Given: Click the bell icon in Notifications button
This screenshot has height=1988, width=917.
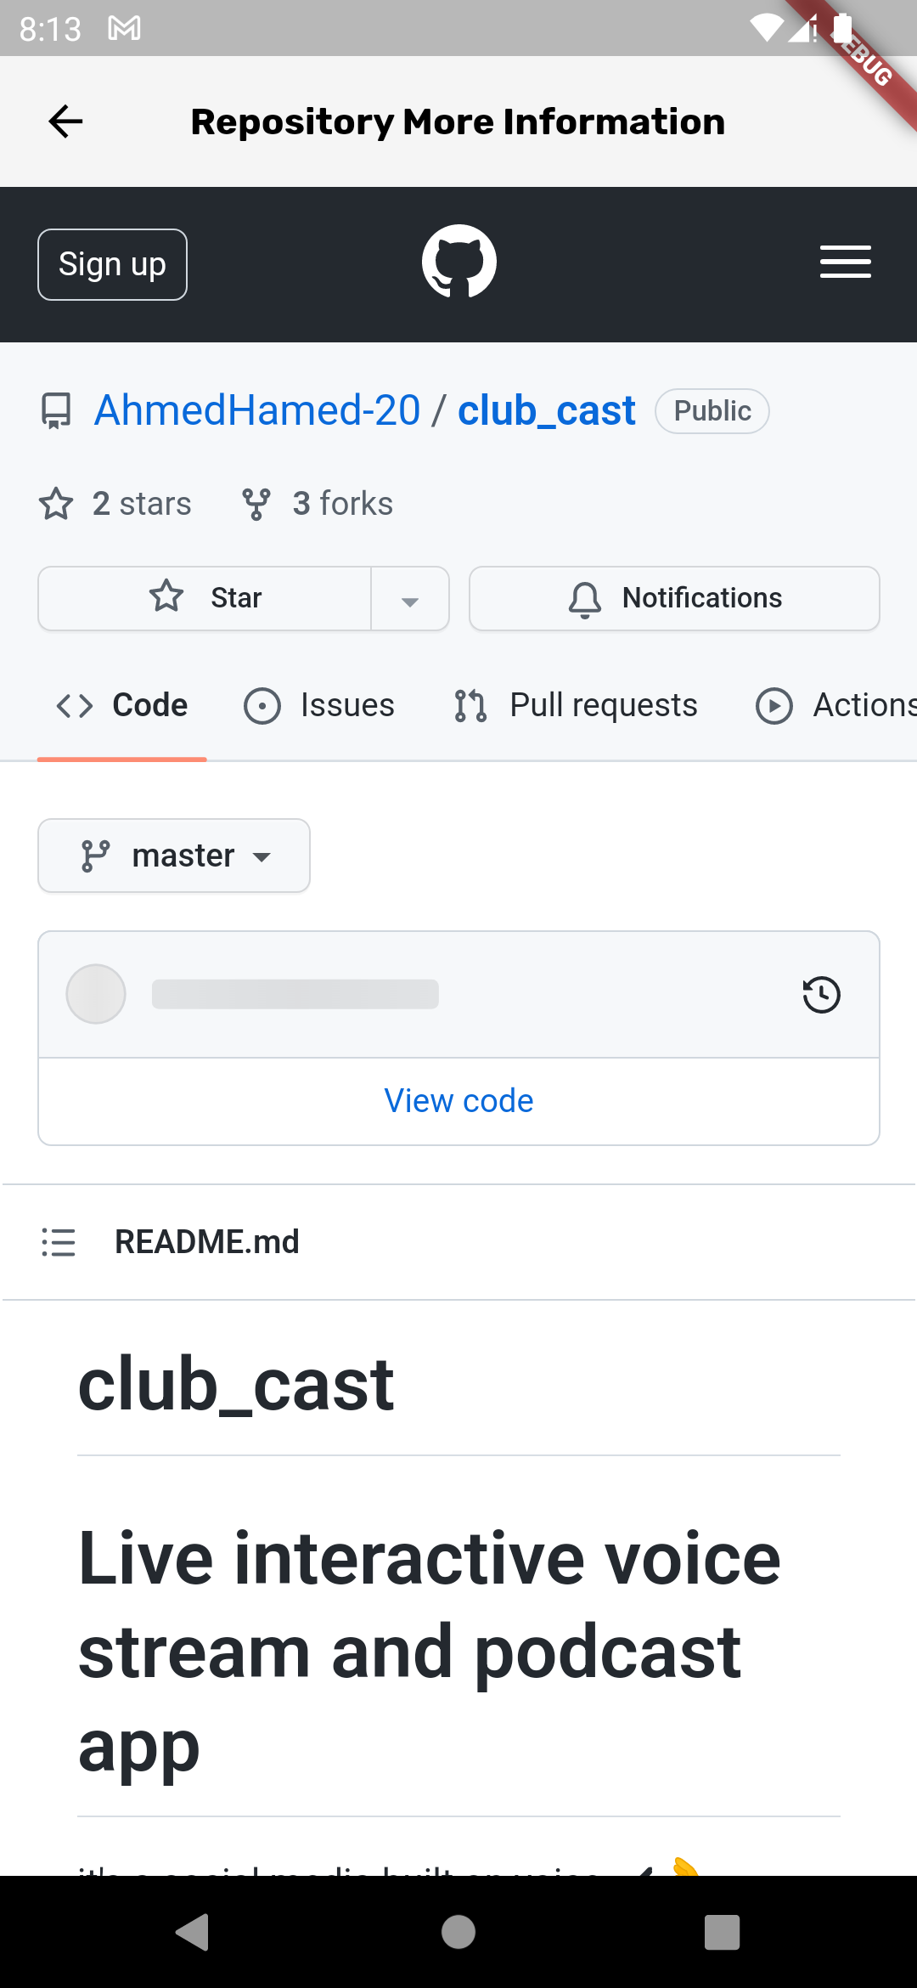Looking at the screenshot, I should point(584,598).
